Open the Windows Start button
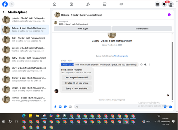Viewport: 178px width, 130px height. [3, 121]
